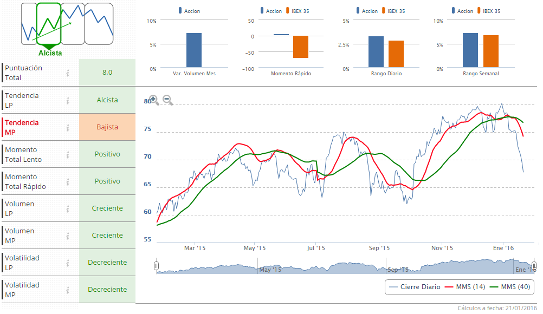Open info icon for Volatilidad MP
This screenshot has width=543, height=314.
click(68, 290)
